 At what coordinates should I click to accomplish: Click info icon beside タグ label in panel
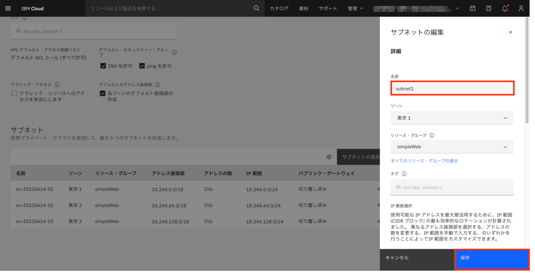tap(404, 174)
